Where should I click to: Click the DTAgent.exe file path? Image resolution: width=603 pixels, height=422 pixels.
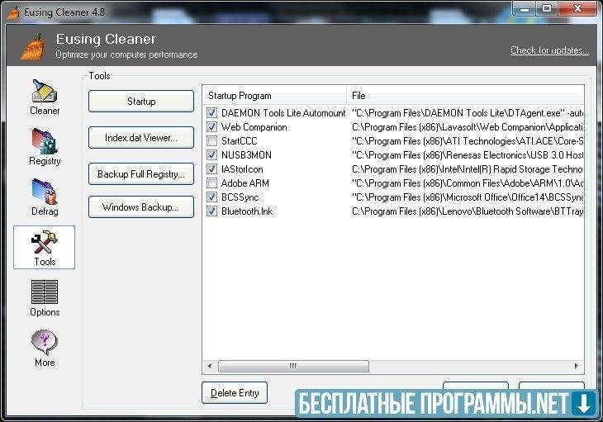click(x=468, y=113)
